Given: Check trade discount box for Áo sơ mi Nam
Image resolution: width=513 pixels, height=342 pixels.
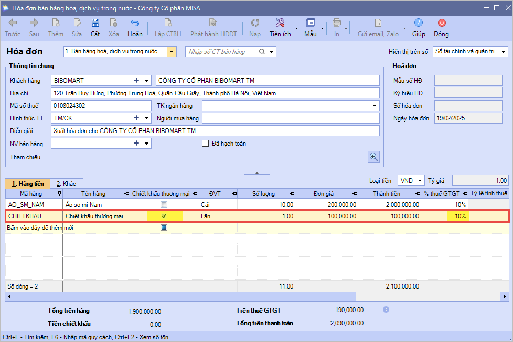Looking at the screenshot, I should click(164, 205).
